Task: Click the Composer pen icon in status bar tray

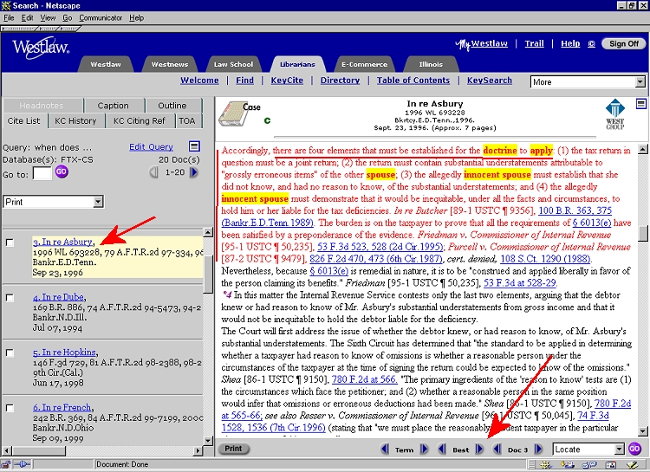Action: 633,465
